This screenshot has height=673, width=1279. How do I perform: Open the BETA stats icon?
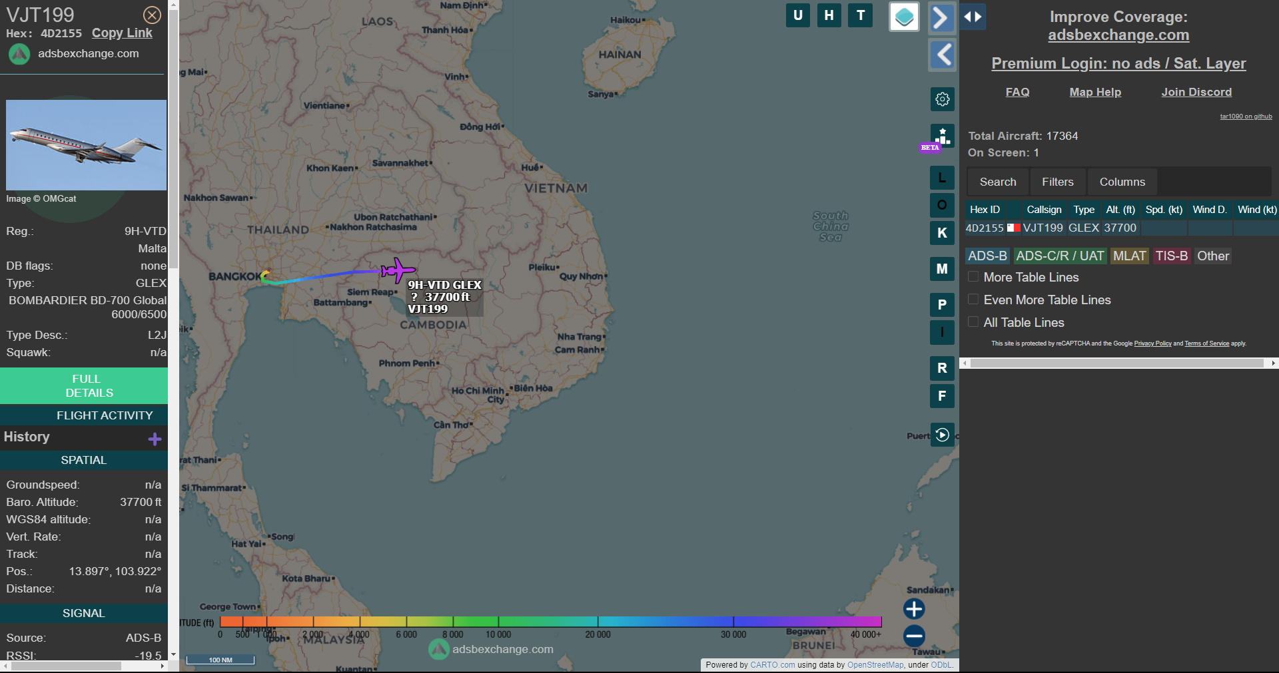pos(942,136)
